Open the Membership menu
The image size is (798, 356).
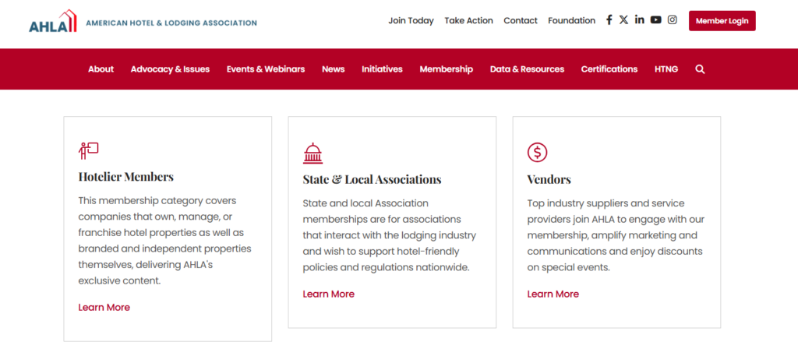point(447,69)
